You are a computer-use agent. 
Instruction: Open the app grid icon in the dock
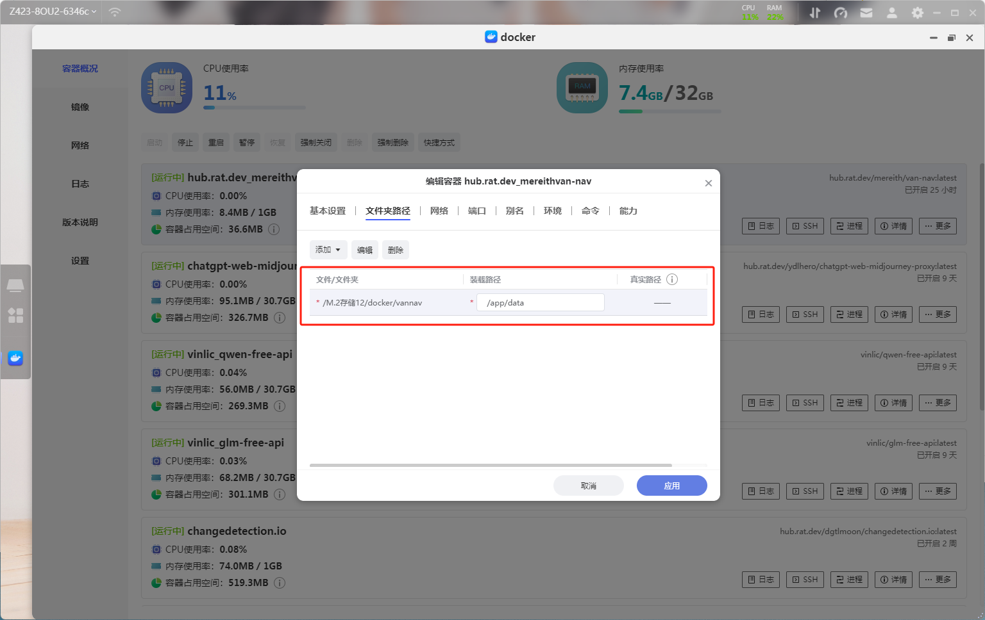15,315
